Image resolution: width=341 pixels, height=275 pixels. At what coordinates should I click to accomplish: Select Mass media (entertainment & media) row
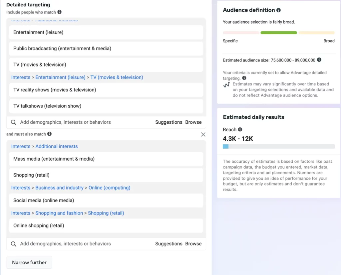click(x=106, y=159)
